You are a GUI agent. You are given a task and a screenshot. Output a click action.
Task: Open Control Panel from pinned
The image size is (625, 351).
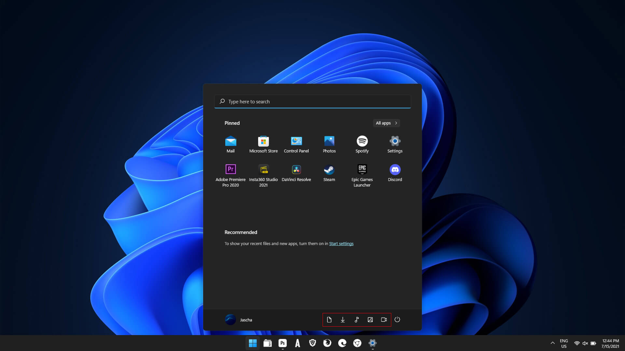coord(296,144)
